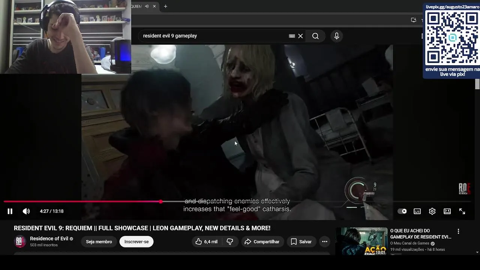This screenshot has width=480, height=270.
Task: Dislike the video
Action: (230, 242)
